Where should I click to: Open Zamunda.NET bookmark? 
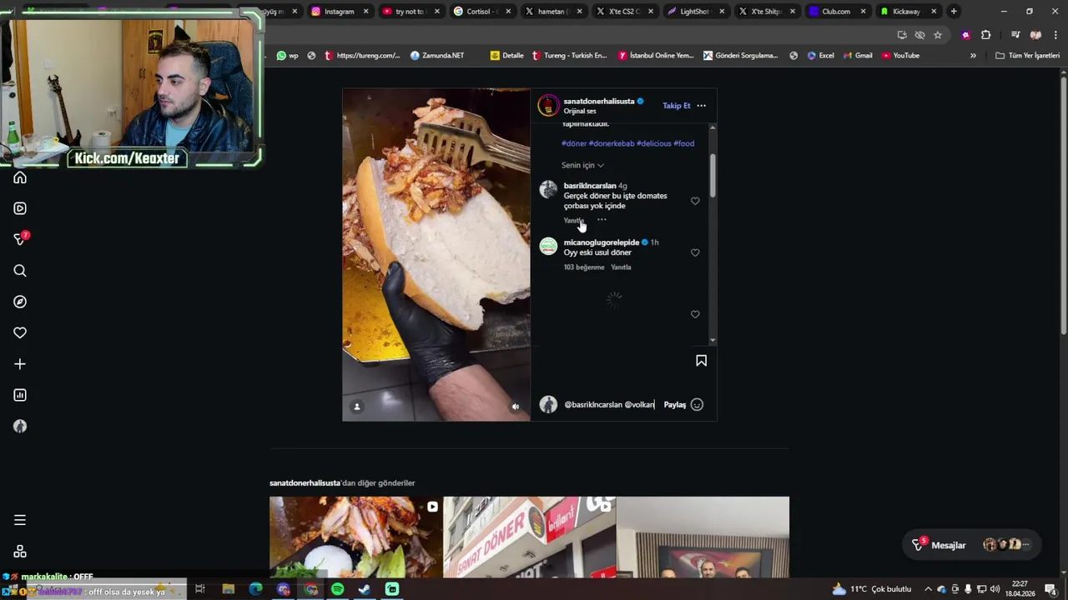[x=437, y=56]
